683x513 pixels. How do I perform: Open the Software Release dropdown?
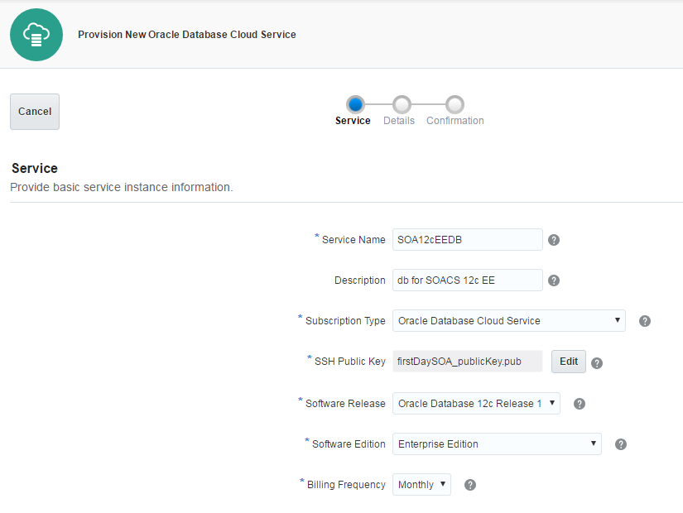pos(476,403)
